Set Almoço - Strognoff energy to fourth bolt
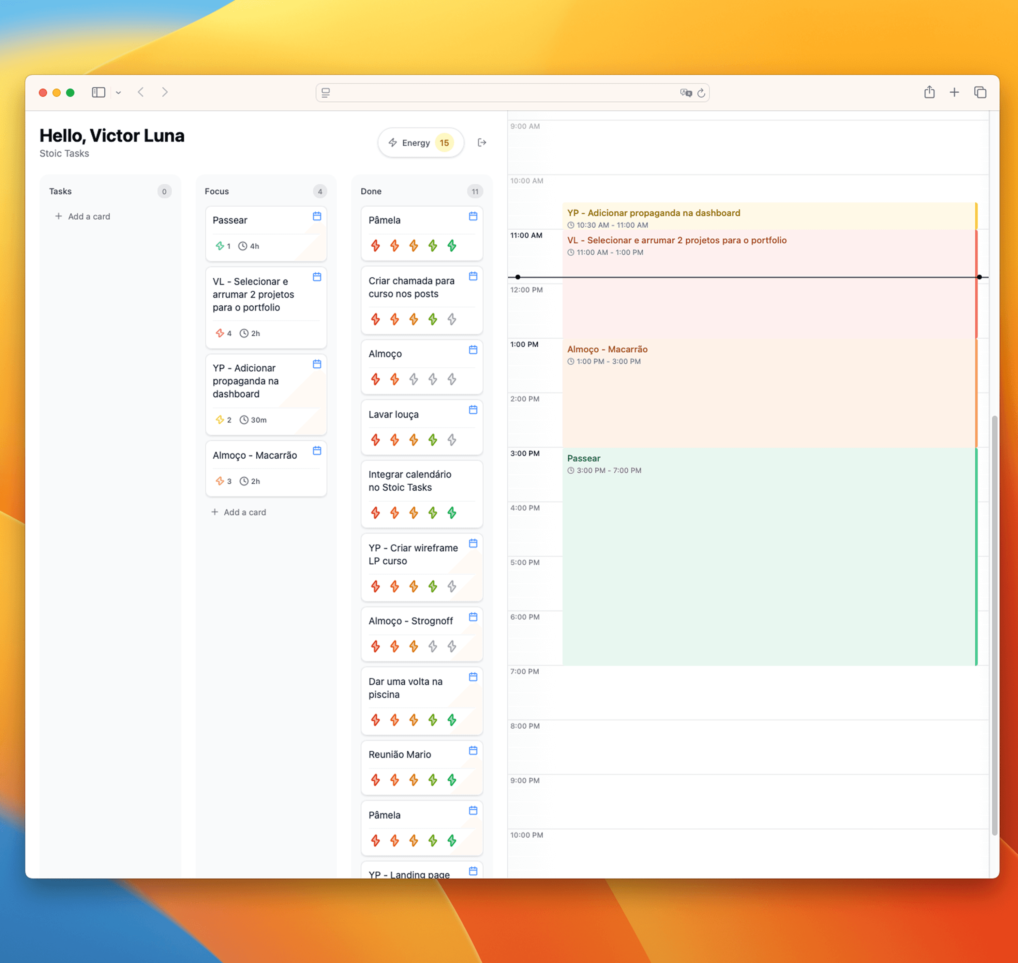This screenshot has height=963, width=1018. [433, 646]
